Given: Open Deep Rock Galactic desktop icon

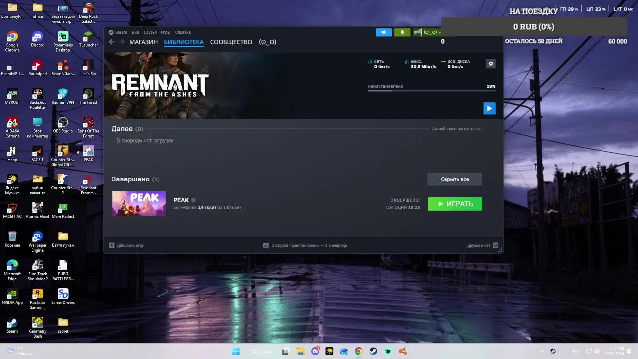Looking at the screenshot, I should click(88, 13).
